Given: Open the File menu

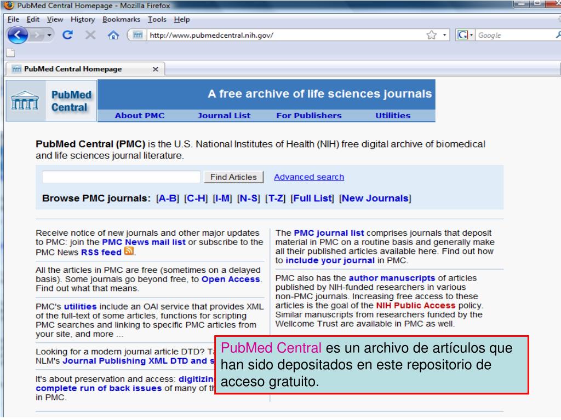Looking at the screenshot, I should point(13,19).
